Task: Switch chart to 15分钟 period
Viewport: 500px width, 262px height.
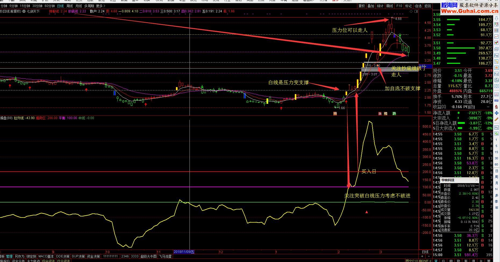Action: coord(25,6)
